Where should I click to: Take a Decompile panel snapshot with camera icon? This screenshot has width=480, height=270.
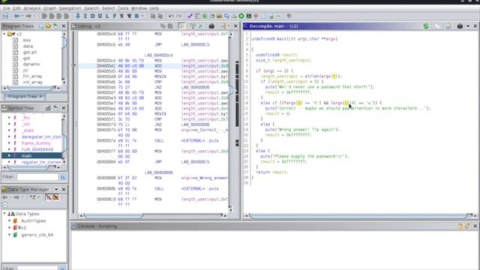(460, 26)
